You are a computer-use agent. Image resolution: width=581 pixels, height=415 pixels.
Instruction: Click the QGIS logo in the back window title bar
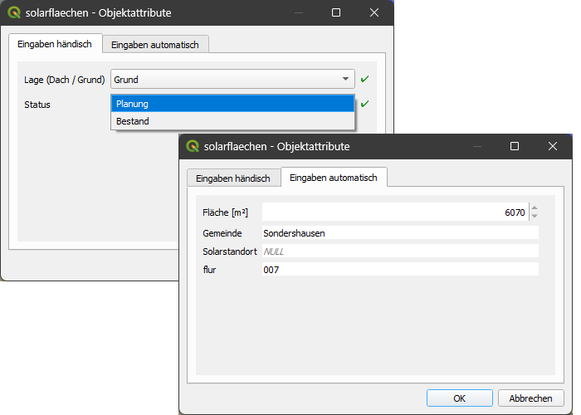14,12
